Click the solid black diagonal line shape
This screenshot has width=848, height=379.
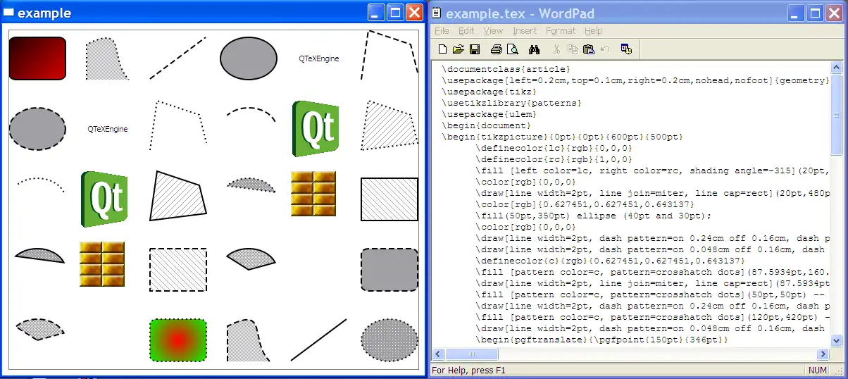click(x=319, y=340)
